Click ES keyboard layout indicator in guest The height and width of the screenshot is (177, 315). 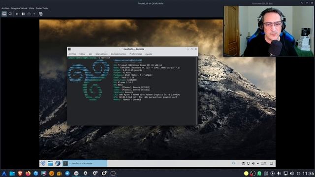233,163
